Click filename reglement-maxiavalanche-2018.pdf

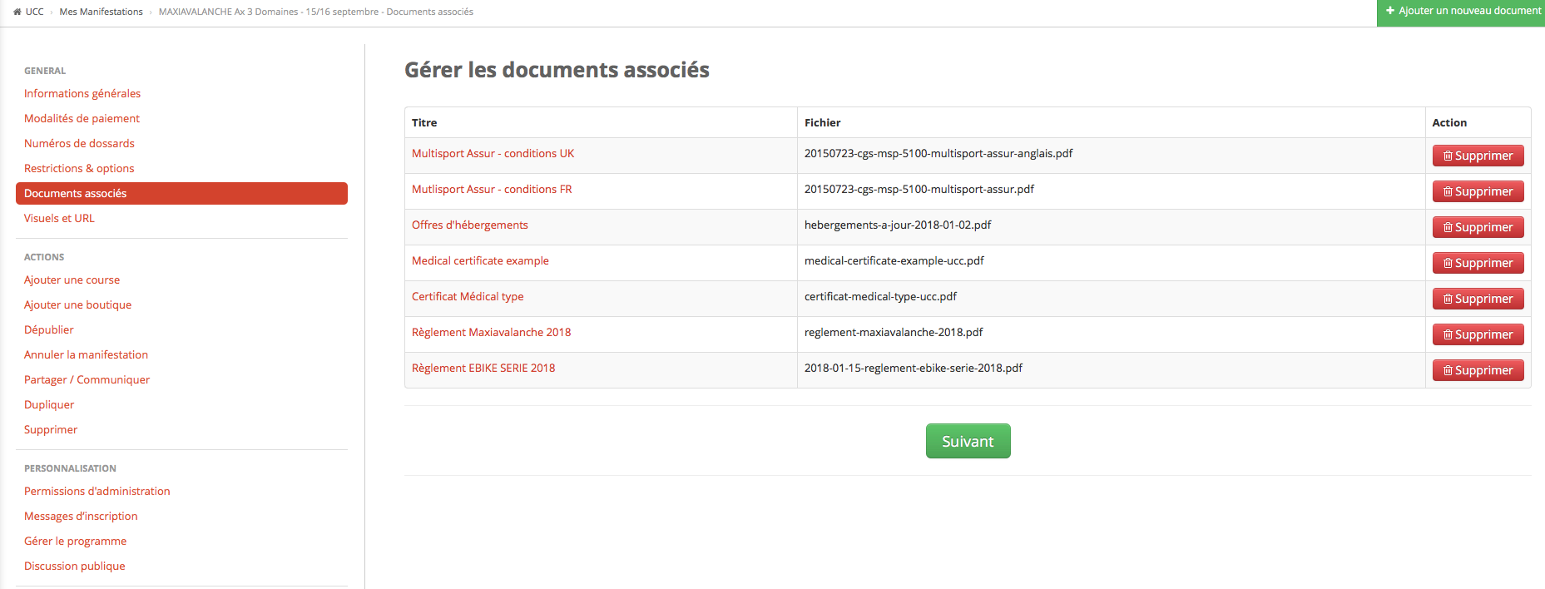click(x=894, y=332)
